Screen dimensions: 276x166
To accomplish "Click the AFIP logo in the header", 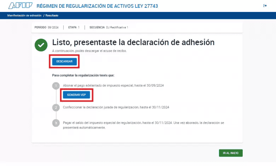I will point(20,6).
